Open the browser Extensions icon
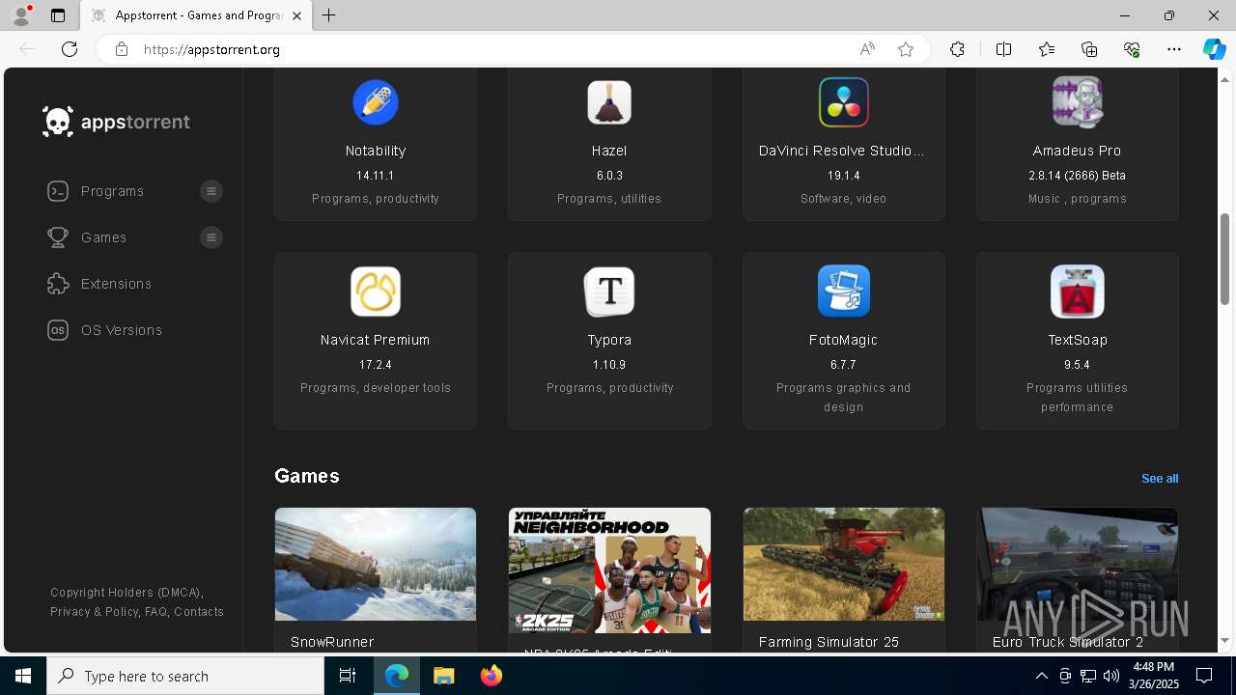The image size is (1236, 695). tap(957, 49)
